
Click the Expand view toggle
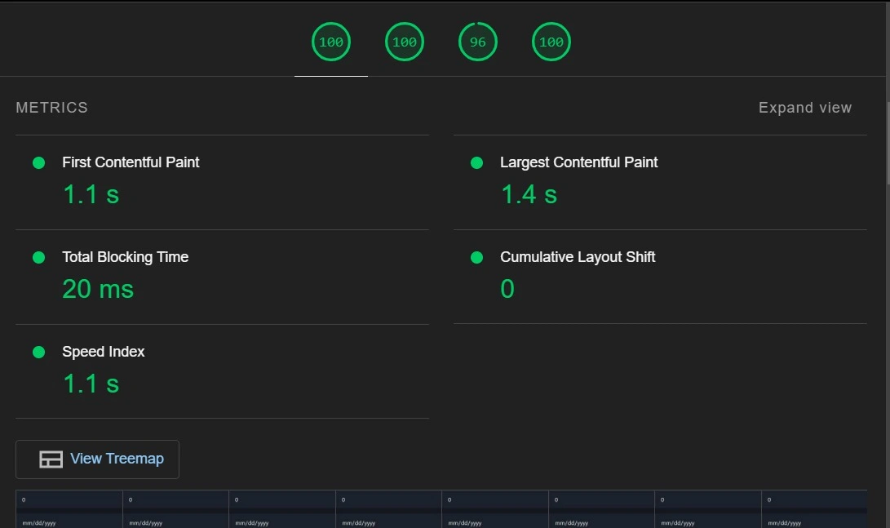805,108
